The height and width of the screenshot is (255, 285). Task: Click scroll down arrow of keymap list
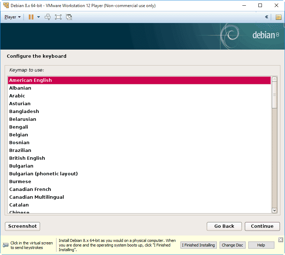[274, 210]
